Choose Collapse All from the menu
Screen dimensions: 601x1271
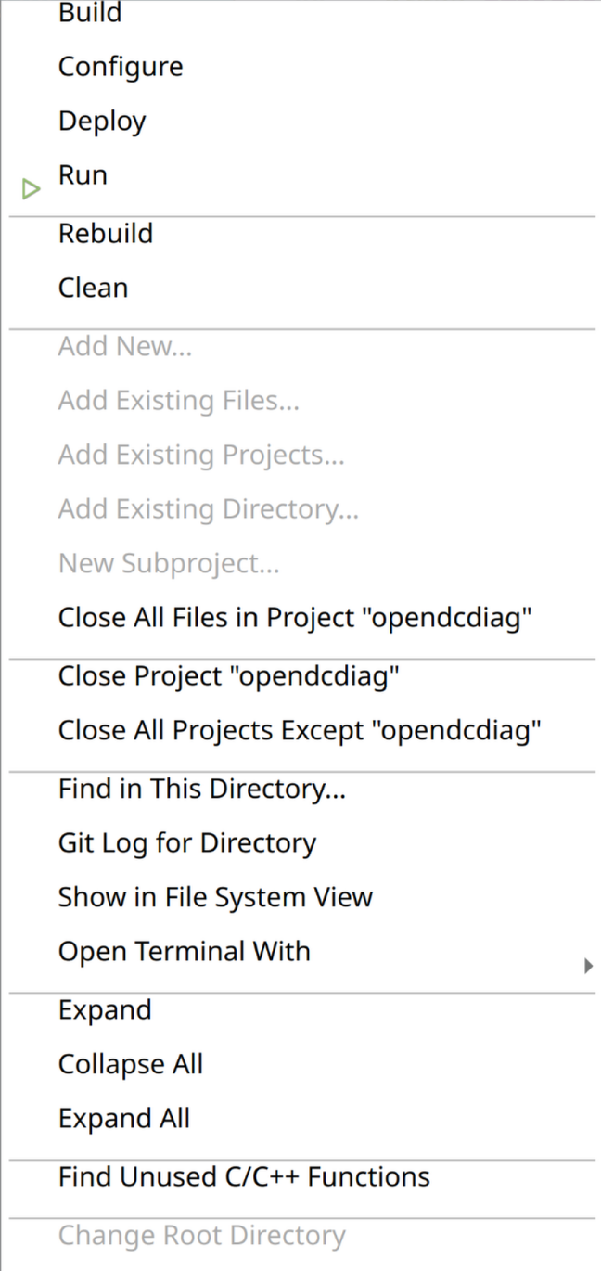coord(131,1064)
